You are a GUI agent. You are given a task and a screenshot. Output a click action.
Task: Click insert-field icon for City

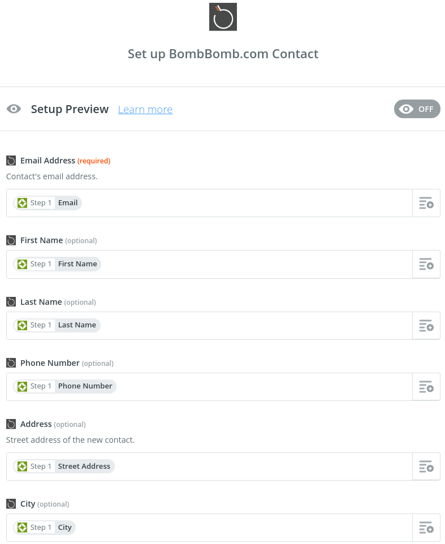[x=426, y=528]
